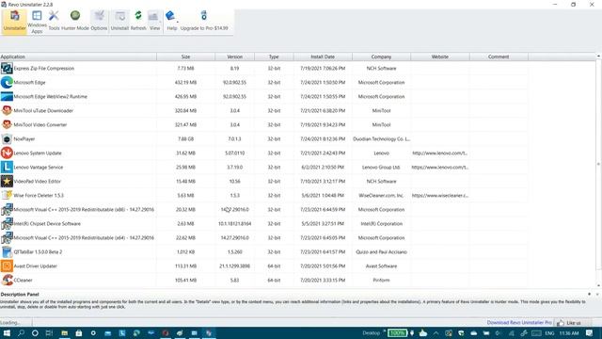Click the Avast Software company cell
Viewport: 602px width, 339px height.
(x=381, y=266)
